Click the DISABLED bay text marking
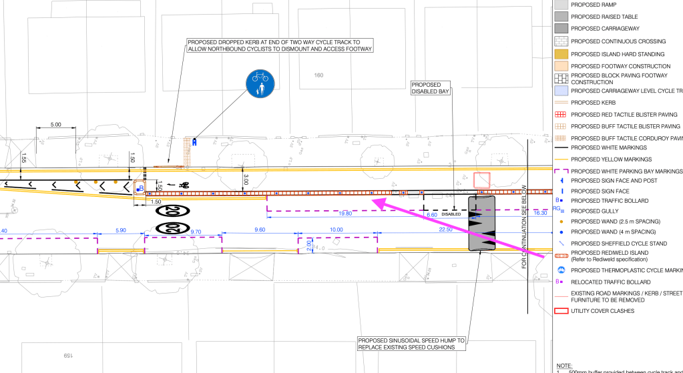Screen dimensions: 683x373 pyautogui.click(x=451, y=215)
